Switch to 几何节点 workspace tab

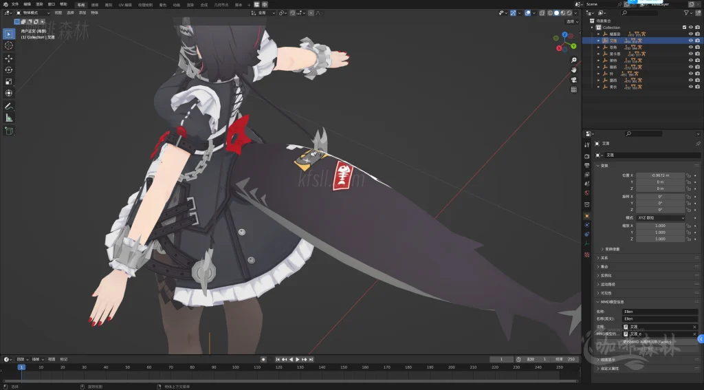click(x=221, y=5)
